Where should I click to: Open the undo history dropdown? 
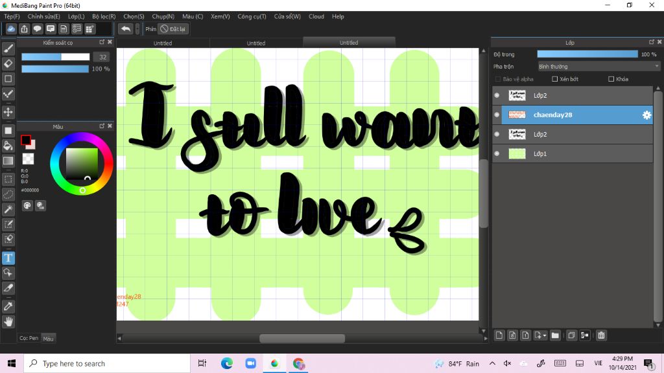tap(137, 28)
